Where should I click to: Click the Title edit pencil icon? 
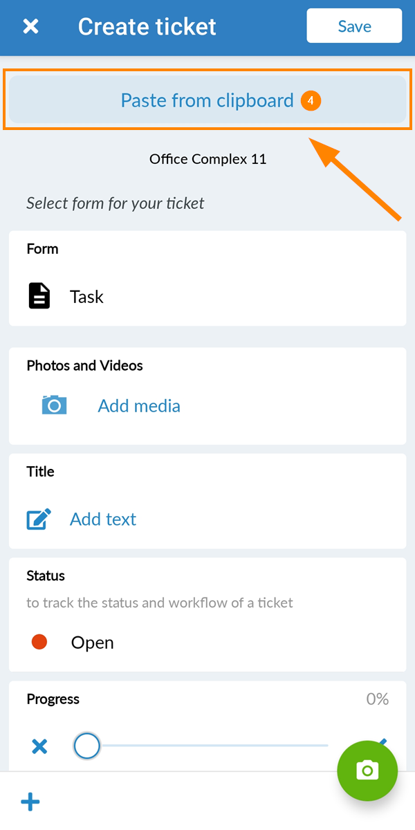[x=39, y=519]
